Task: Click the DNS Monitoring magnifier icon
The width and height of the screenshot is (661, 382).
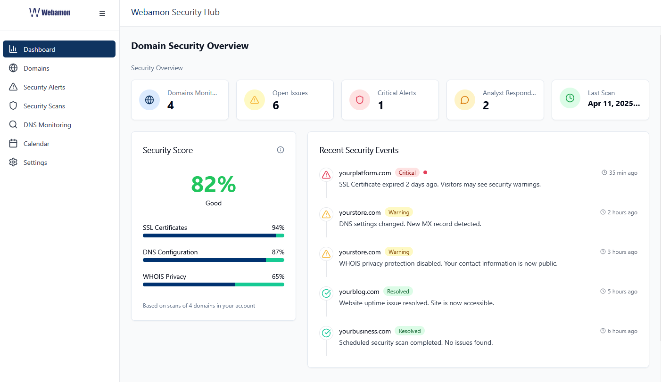Action: coord(13,125)
